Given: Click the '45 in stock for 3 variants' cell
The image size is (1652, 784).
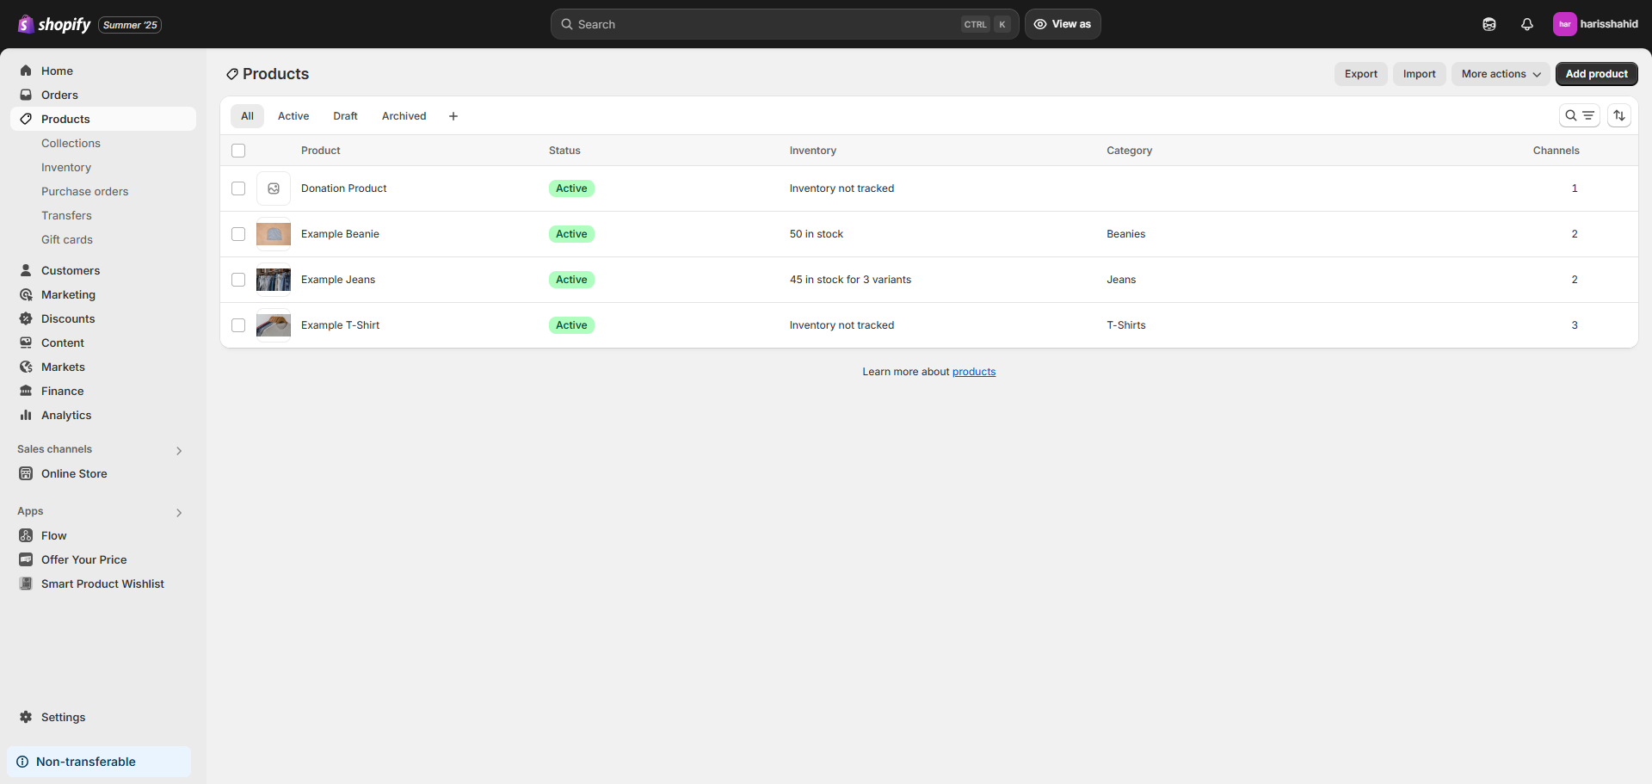Looking at the screenshot, I should (x=850, y=280).
